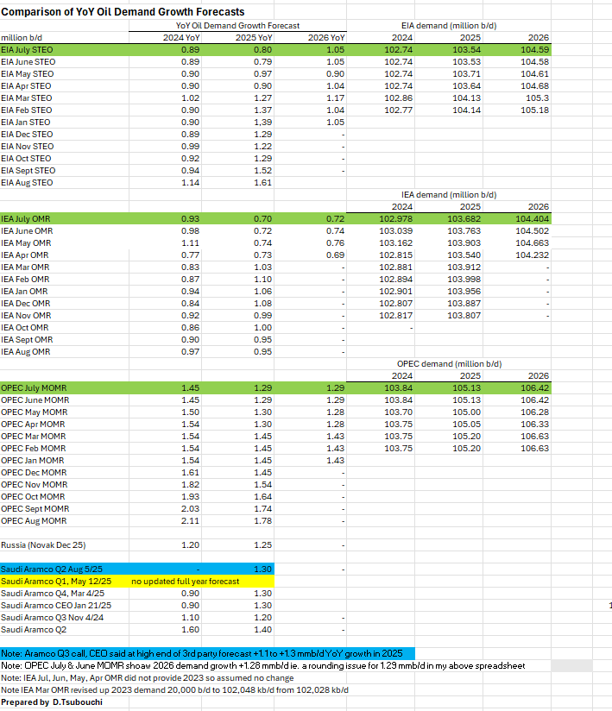Screen dimensions: 612x711
Task: Select the note on IEA Mar OMR revision
Action: coord(174,690)
